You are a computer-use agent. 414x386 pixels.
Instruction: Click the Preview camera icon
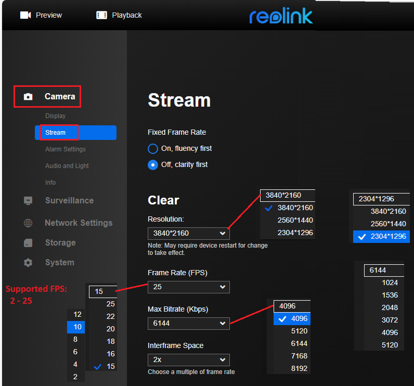click(x=25, y=15)
